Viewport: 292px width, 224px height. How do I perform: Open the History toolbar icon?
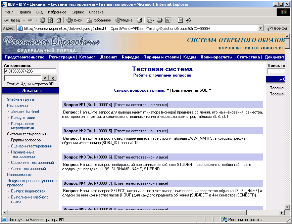139,20
